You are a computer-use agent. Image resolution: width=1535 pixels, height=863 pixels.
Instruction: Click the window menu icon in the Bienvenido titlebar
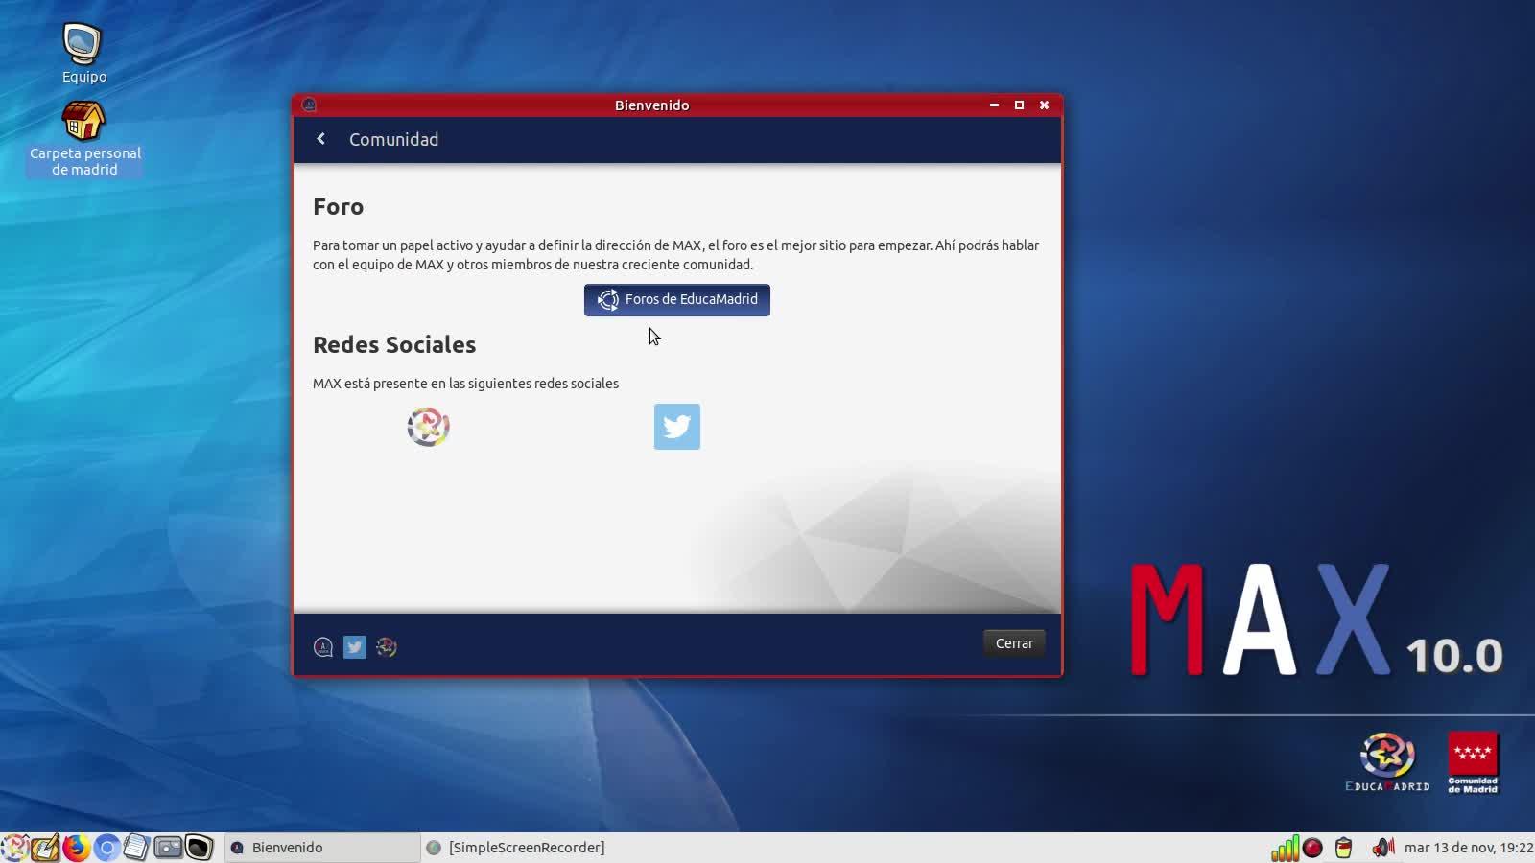pyautogui.click(x=309, y=105)
